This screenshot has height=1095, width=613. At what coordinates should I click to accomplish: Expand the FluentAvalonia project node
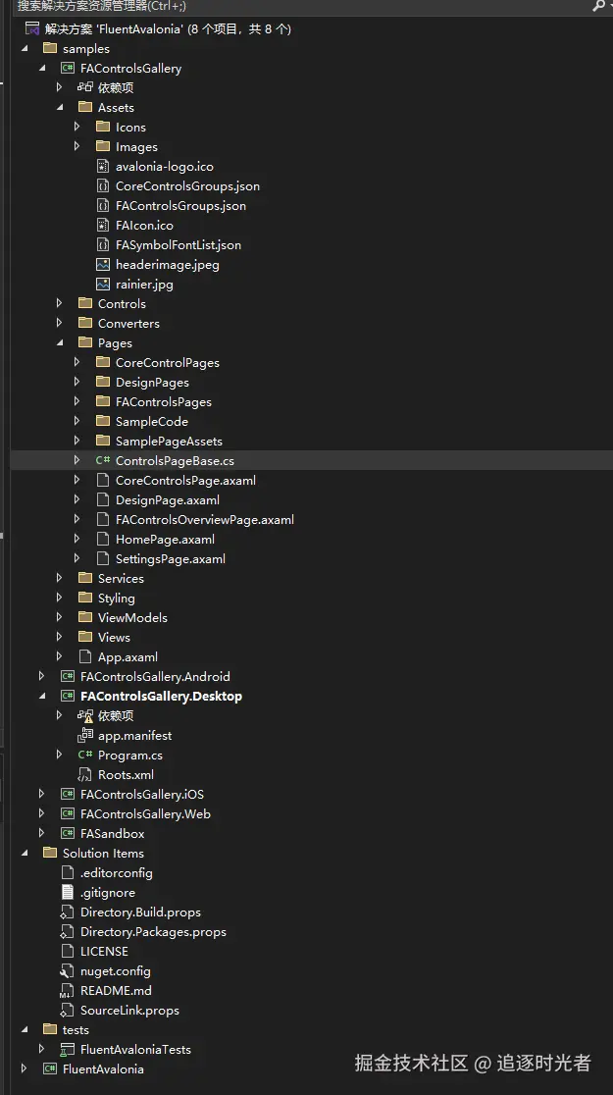[24, 1069]
